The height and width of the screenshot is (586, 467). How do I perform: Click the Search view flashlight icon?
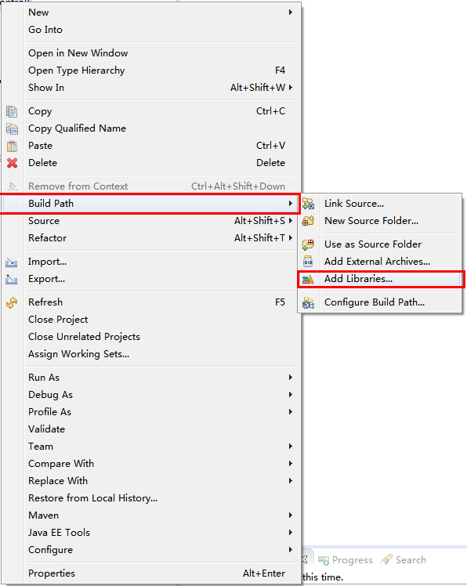tap(386, 559)
